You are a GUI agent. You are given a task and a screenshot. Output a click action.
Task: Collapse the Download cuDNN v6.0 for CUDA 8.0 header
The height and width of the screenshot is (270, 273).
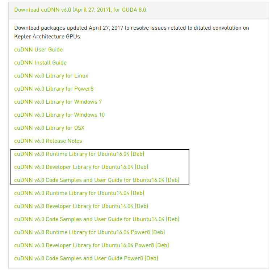80,10
